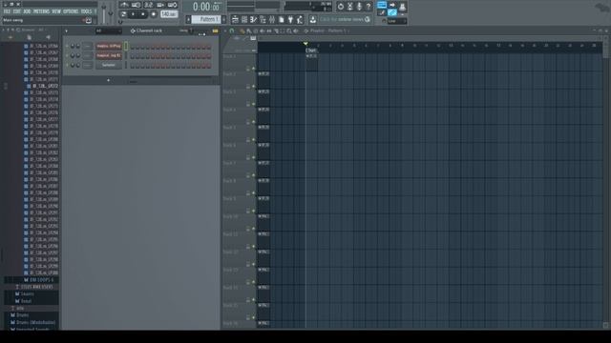Image resolution: width=611 pixels, height=343 pixels.
Task: Click the question mark help icon in toolbar
Action: pyautogui.click(x=369, y=7)
